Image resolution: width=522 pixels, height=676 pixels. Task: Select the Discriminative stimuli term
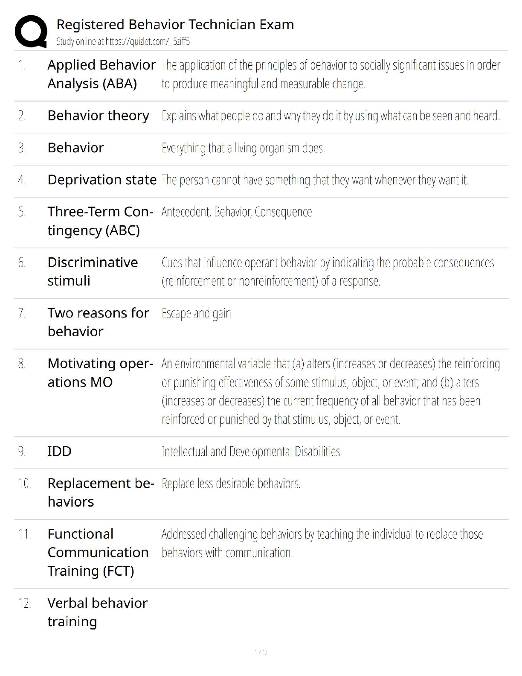[x=93, y=271]
